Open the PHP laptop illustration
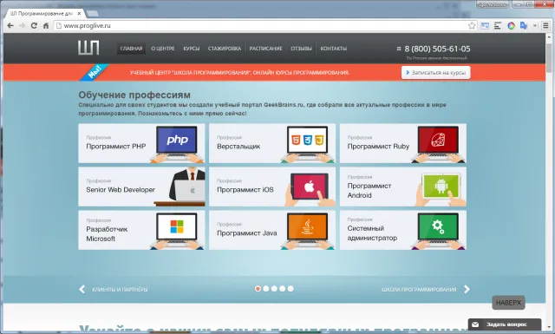 tap(177, 144)
